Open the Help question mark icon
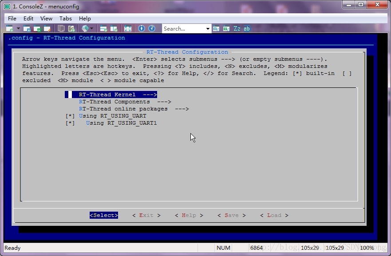 [152, 28]
